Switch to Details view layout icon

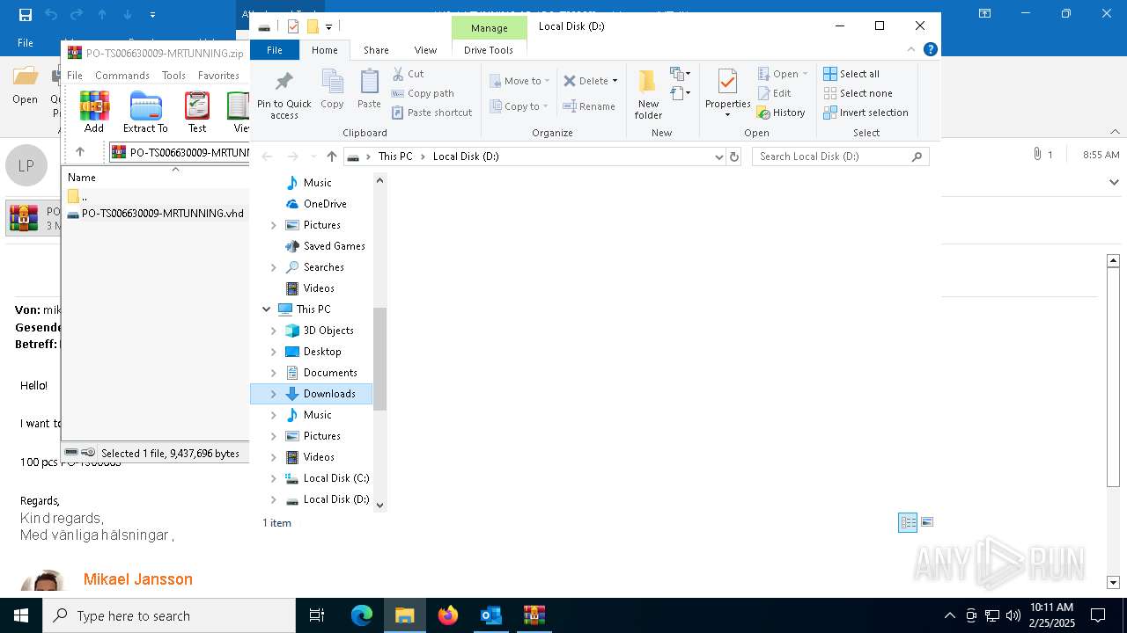click(908, 522)
